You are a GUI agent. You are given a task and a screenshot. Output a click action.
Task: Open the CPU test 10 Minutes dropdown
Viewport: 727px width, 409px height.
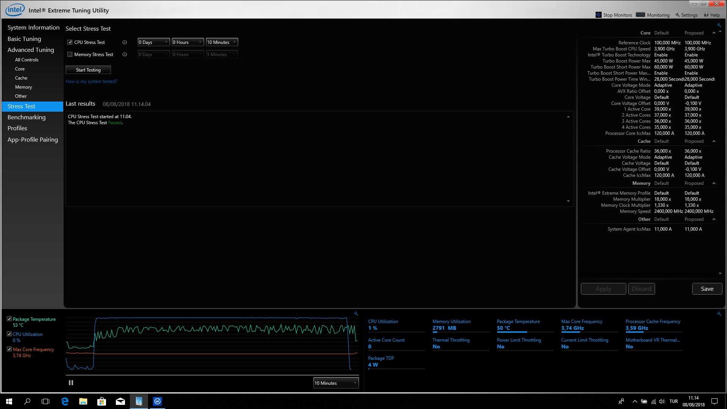pos(222,42)
